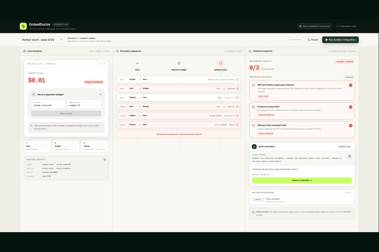This screenshot has width=379, height=252.
Task: Copy the judge prompt with clipboard icon
Action: pyautogui.click(x=349, y=156)
